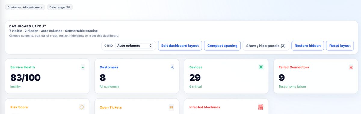Click the Failed Connectors red X icon

pyautogui.click(x=351, y=67)
